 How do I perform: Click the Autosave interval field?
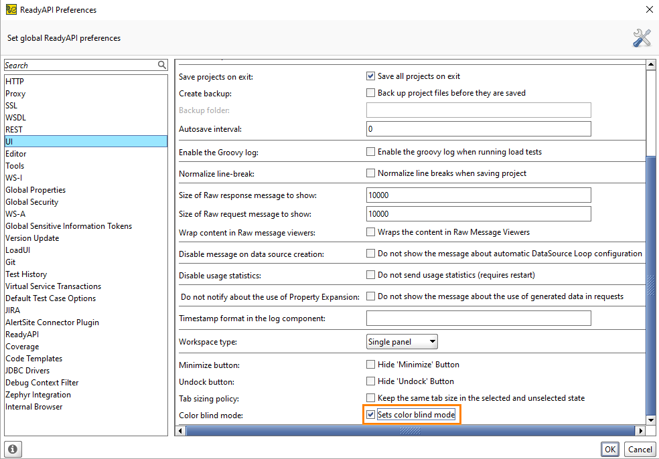click(x=478, y=129)
